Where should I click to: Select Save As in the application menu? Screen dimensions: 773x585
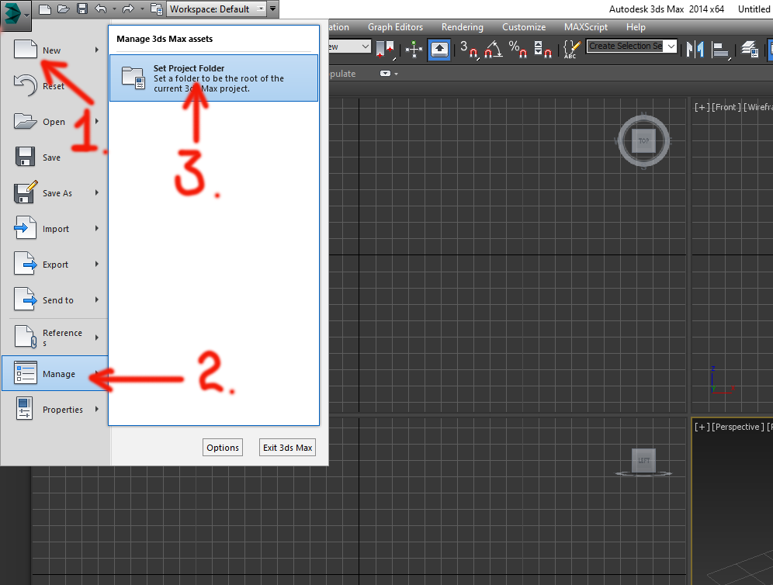pyautogui.click(x=55, y=192)
